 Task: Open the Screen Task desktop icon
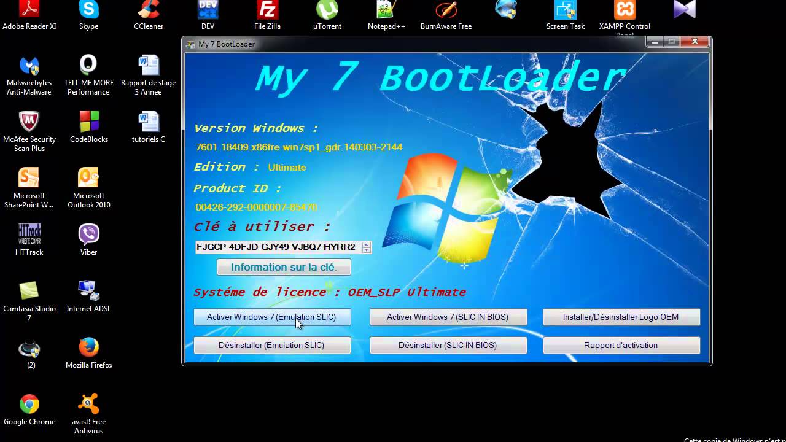tap(566, 16)
